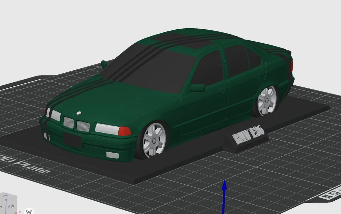Click the rear wheel of the car model

point(266,101)
